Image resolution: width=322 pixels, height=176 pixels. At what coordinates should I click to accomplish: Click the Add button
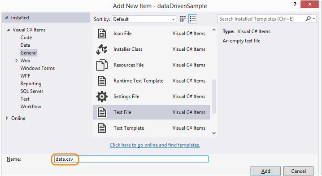point(265,171)
